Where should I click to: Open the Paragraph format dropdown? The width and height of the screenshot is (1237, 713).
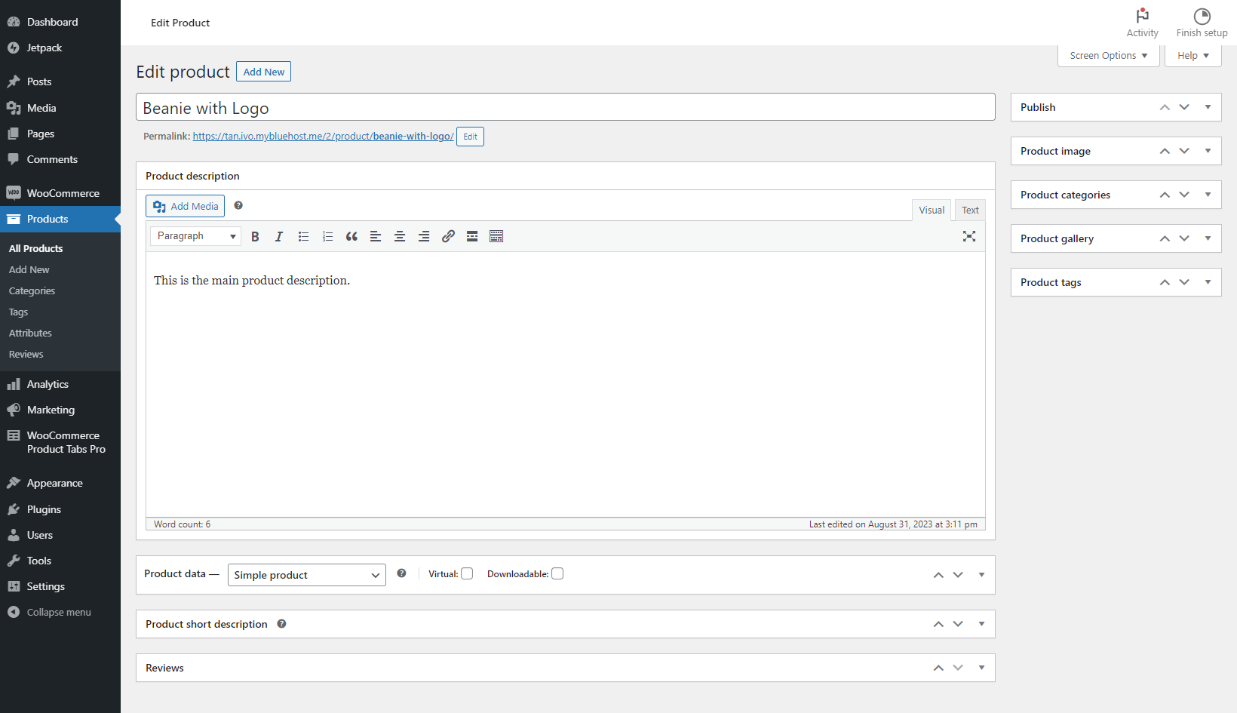click(x=196, y=236)
